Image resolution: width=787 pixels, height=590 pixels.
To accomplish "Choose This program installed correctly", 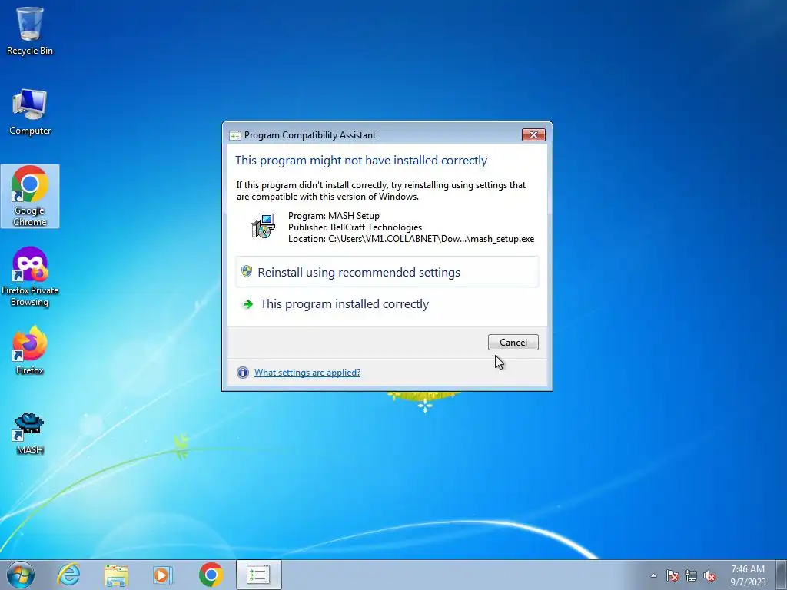I will click(x=387, y=304).
